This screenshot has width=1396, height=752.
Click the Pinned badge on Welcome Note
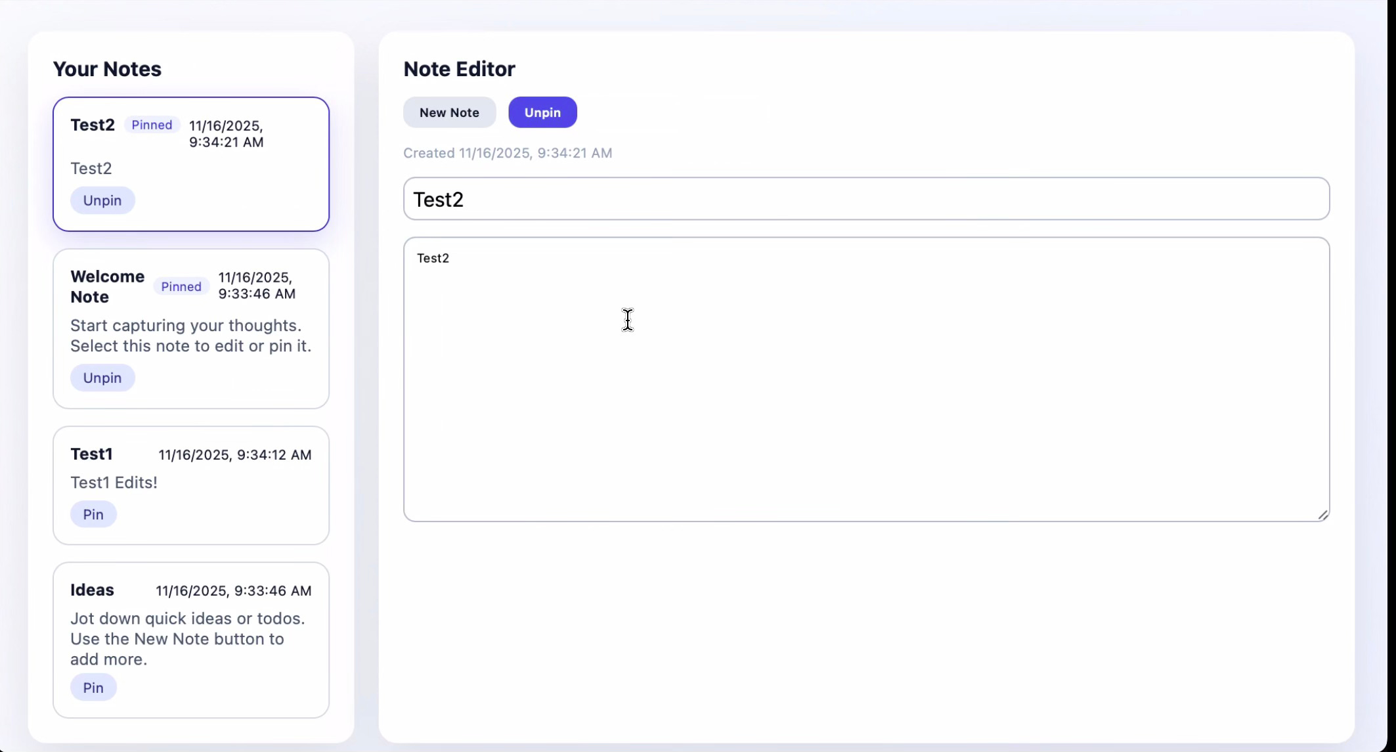coord(181,286)
